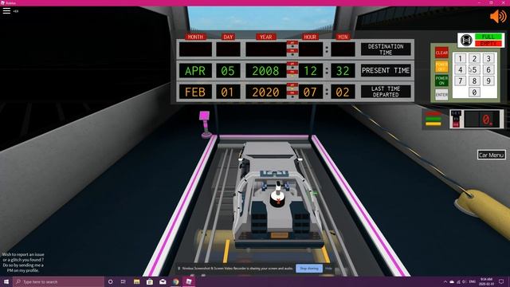This screenshot has width=510, height=287.
Task: Click the red speedometer digit display
Action: (x=481, y=119)
